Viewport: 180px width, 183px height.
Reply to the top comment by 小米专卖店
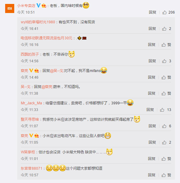[153, 12]
